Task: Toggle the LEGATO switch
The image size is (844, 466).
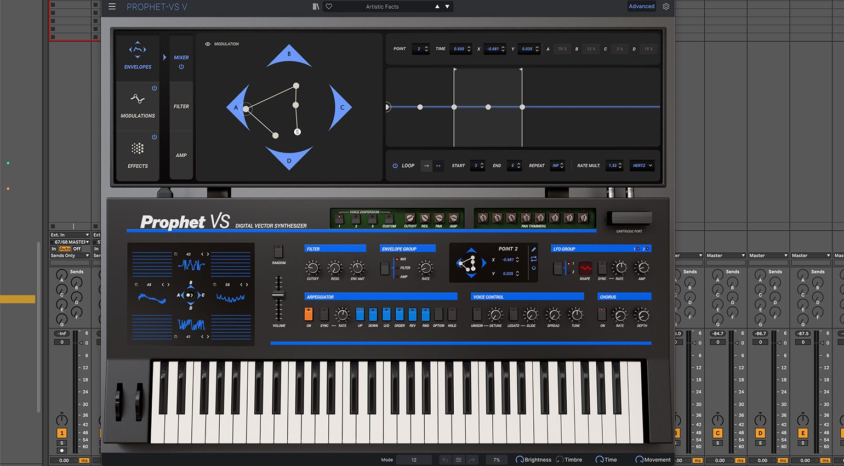Action: tap(514, 314)
